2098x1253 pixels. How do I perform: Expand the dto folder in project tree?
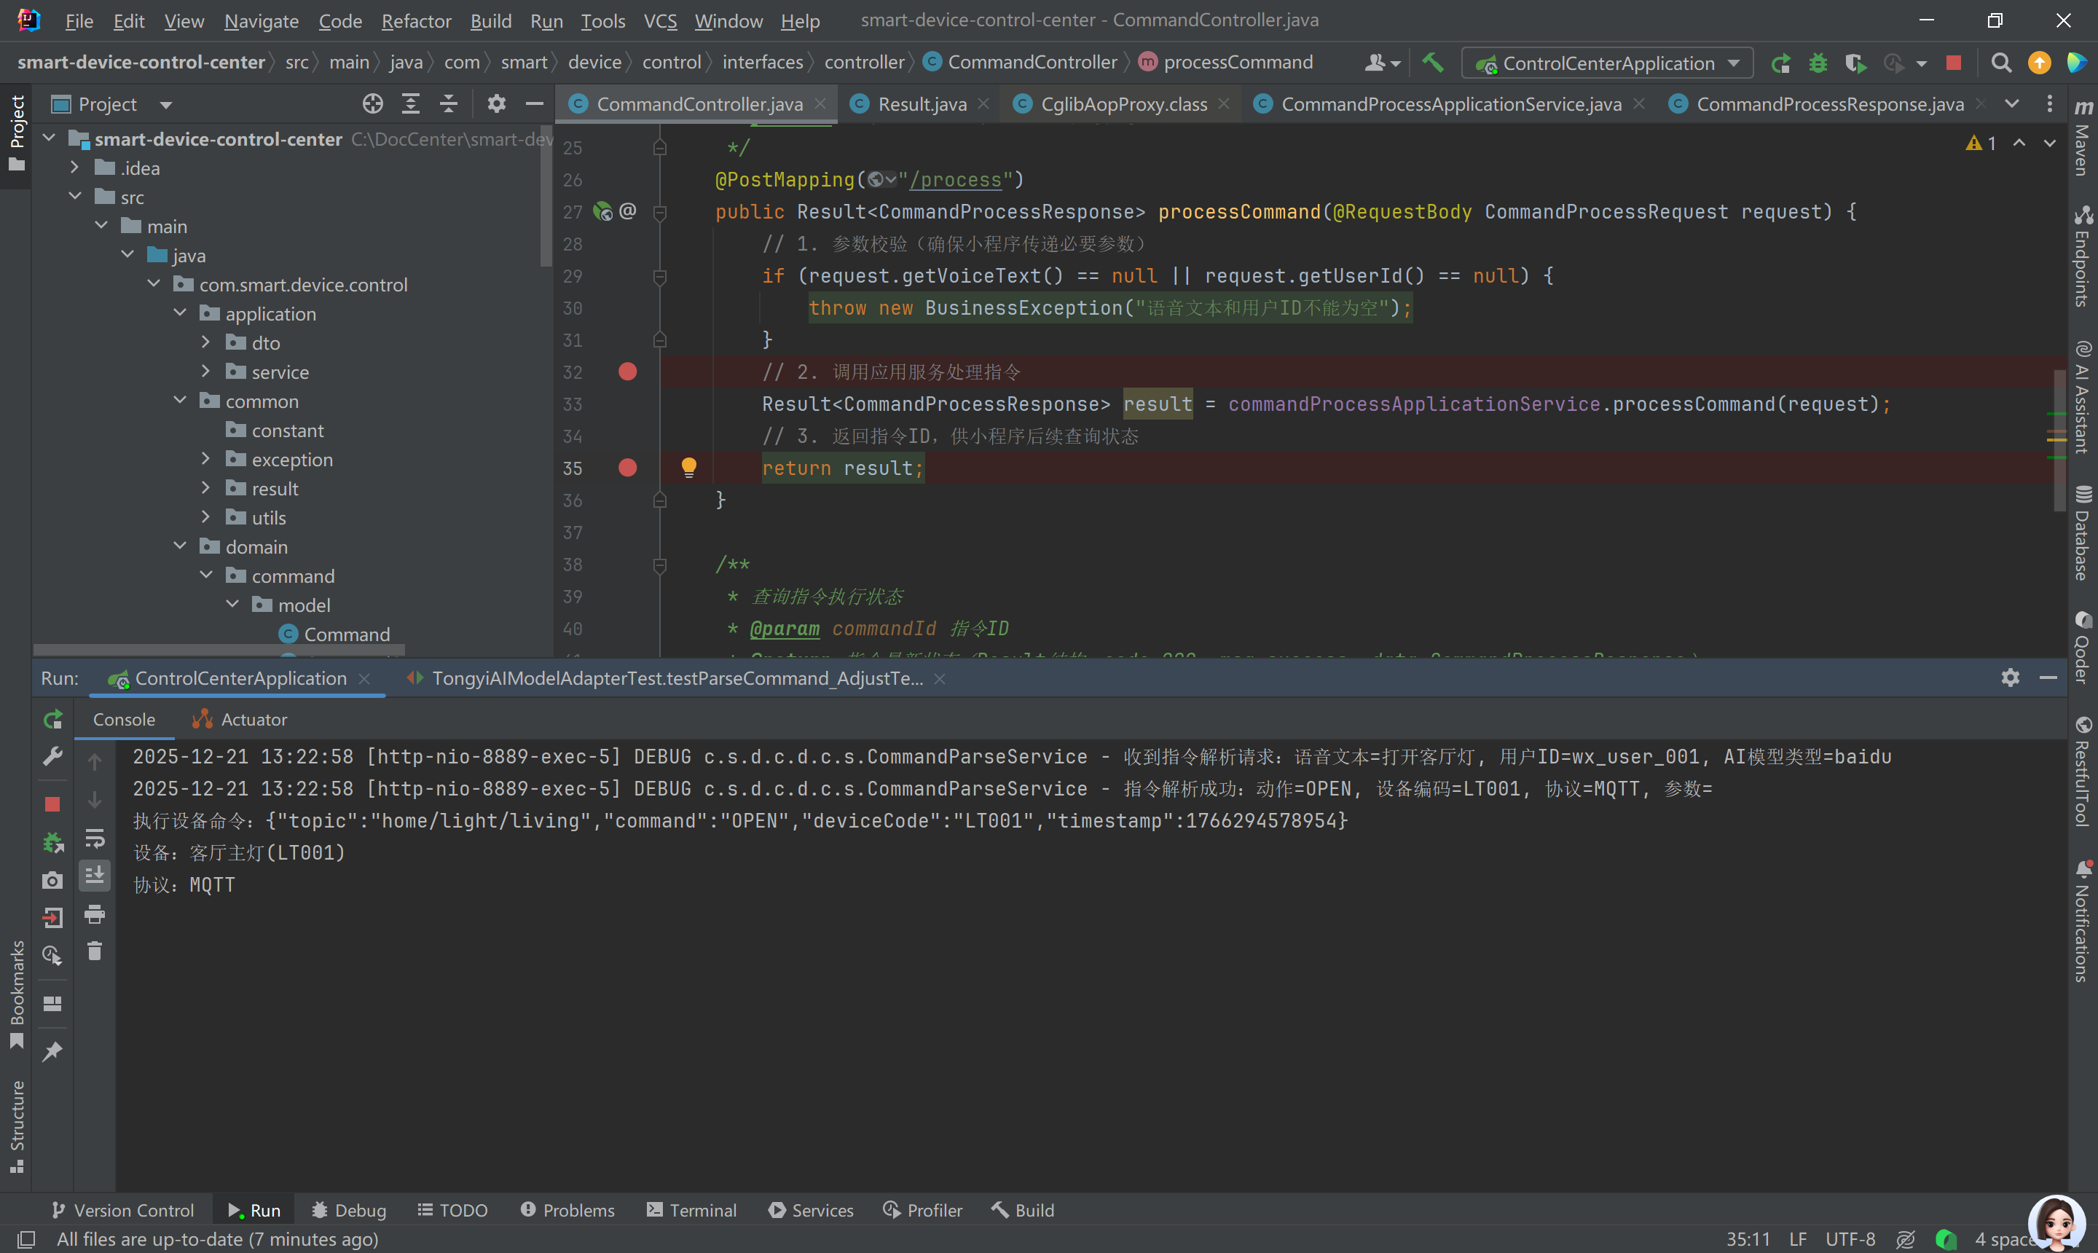click(x=205, y=342)
